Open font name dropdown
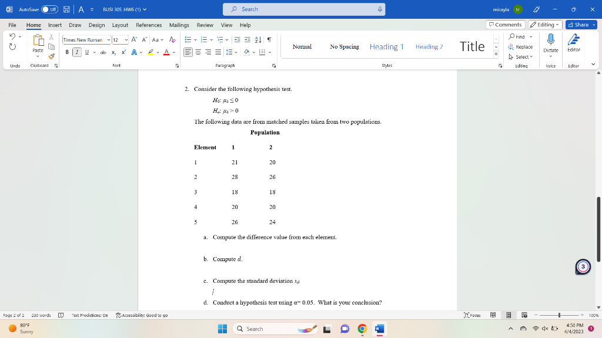 [x=109, y=40]
